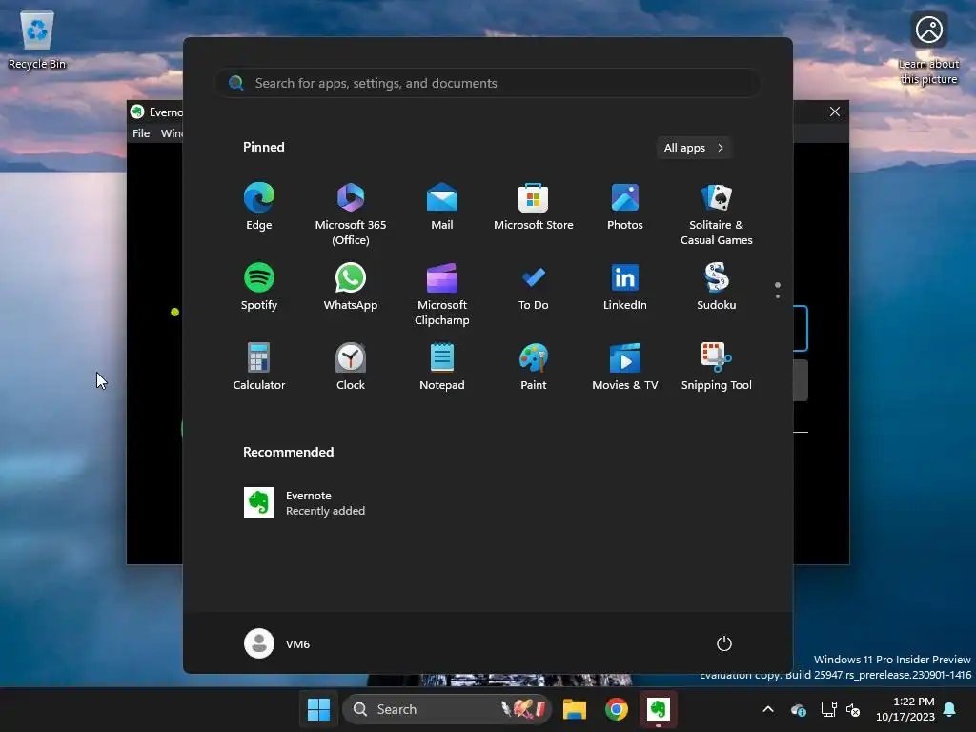
Task: Open Calculator
Action: click(259, 367)
